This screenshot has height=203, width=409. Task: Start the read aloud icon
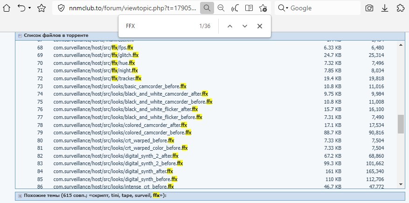tap(235, 8)
